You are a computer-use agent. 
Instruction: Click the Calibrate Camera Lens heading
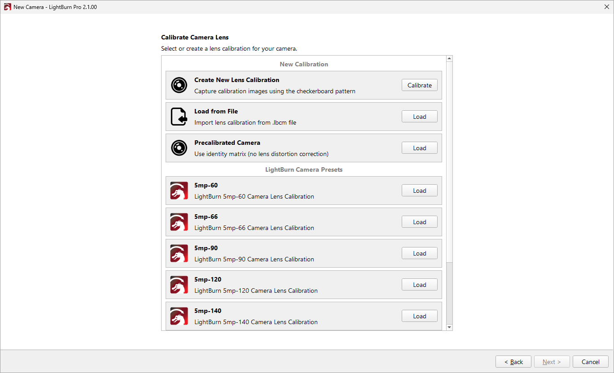pos(195,37)
